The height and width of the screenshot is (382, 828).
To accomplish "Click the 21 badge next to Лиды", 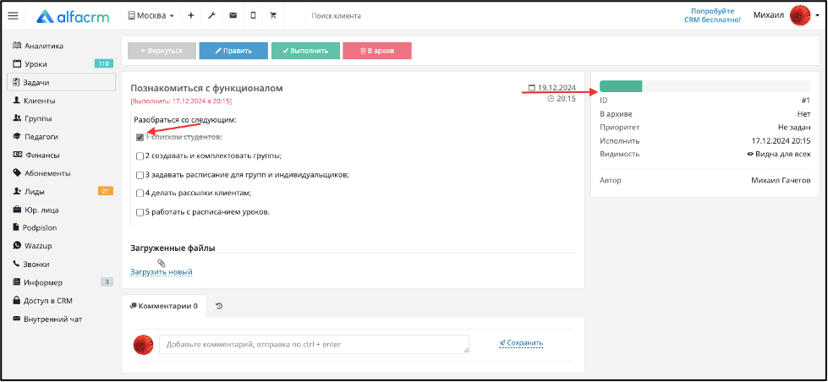I will [106, 191].
